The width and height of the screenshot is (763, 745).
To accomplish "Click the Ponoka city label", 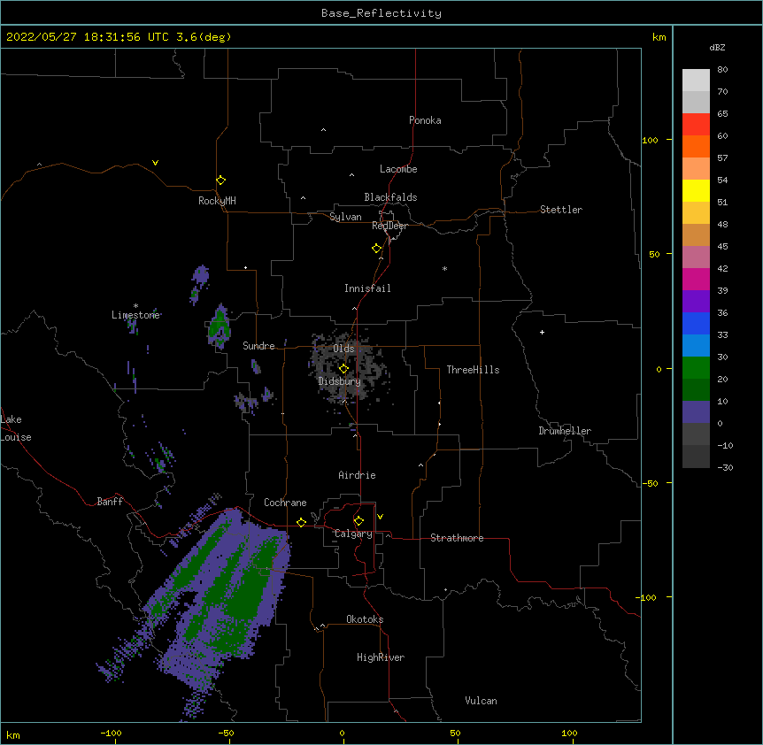I will (x=425, y=120).
